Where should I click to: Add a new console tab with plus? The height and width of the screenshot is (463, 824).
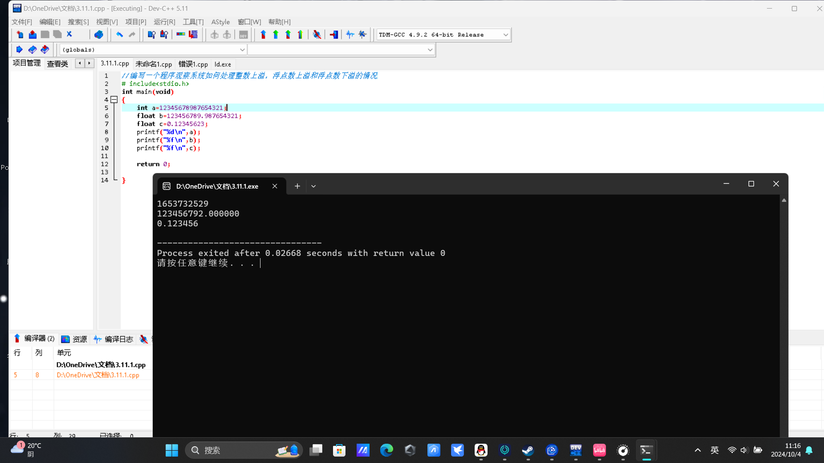click(297, 186)
